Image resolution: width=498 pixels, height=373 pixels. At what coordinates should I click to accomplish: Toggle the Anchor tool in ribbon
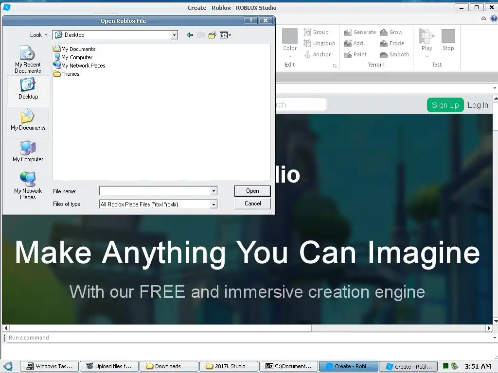pyautogui.click(x=317, y=54)
